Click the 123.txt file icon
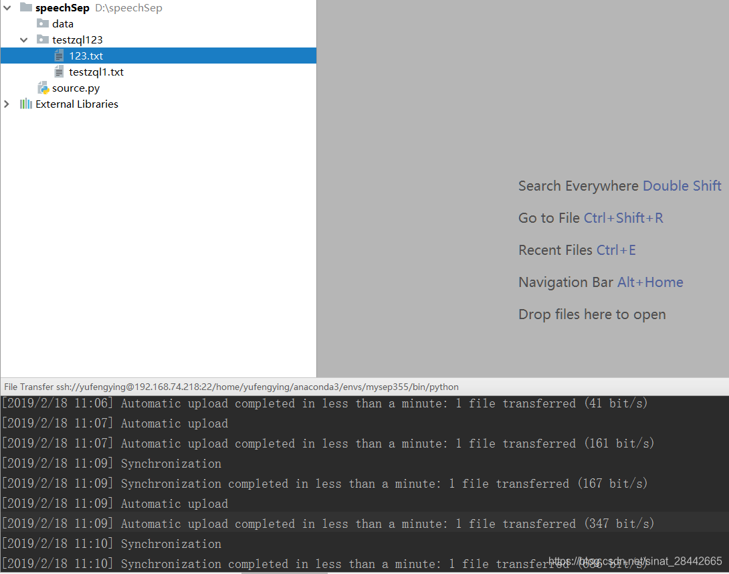 pos(59,56)
